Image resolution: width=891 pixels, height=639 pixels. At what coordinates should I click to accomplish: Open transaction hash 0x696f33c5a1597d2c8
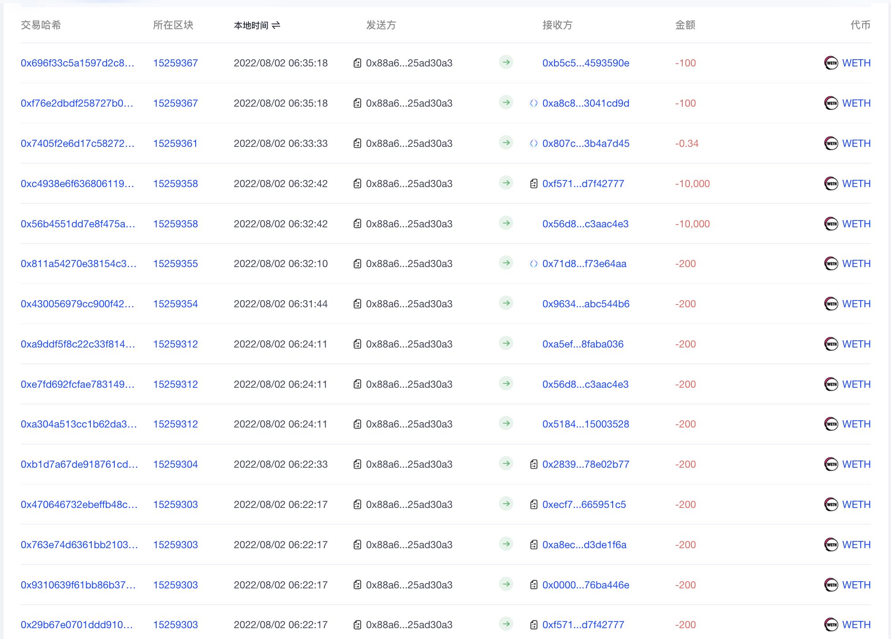pyautogui.click(x=77, y=63)
